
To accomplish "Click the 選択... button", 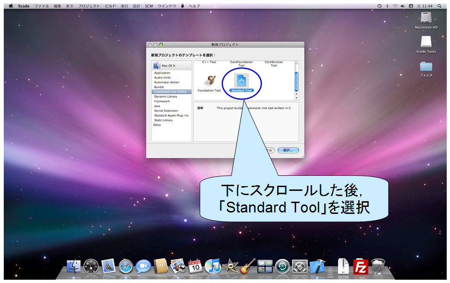I will click(x=288, y=150).
